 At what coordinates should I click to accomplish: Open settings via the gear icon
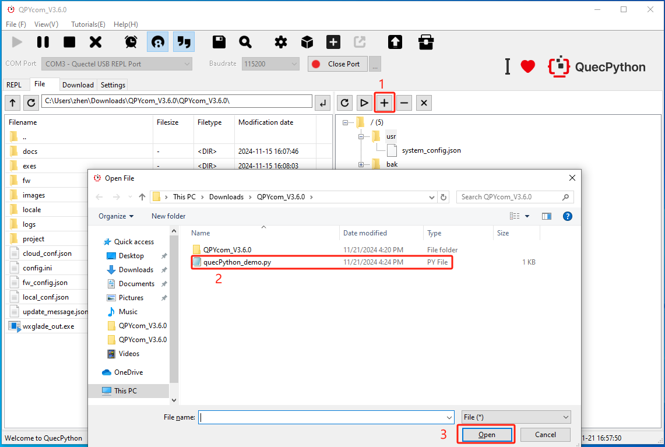[x=281, y=42]
